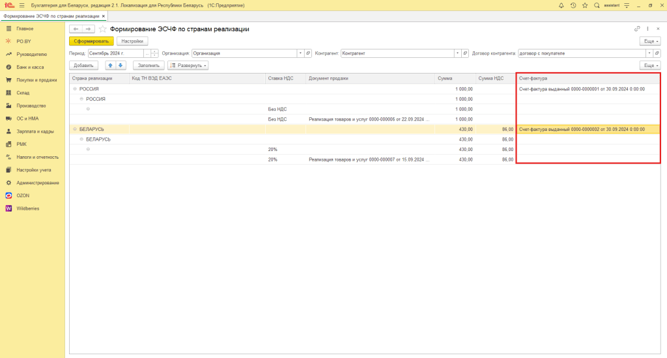The image size is (667, 358).
Task: Click the Организация input field
Action: [x=244, y=53]
